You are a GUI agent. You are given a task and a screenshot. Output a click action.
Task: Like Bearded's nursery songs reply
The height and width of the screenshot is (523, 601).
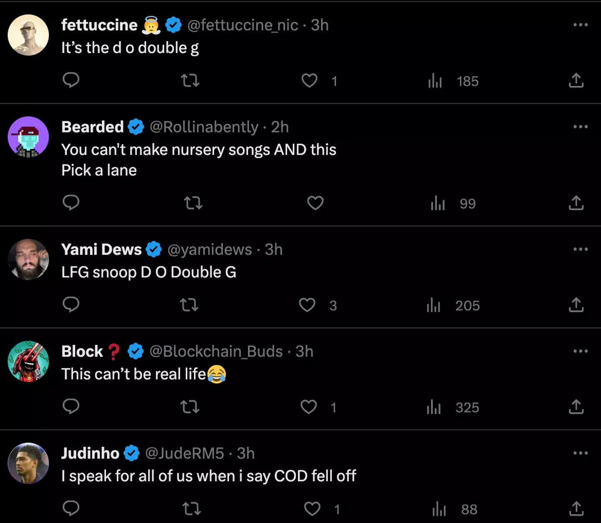(315, 203)
